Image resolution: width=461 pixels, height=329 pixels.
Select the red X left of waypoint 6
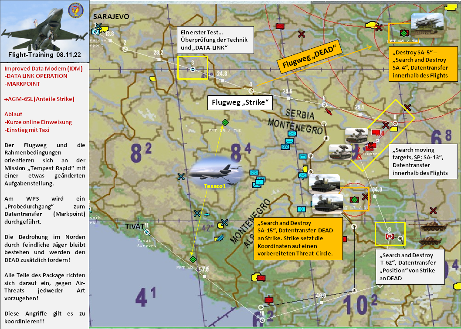tap(386, 125)
